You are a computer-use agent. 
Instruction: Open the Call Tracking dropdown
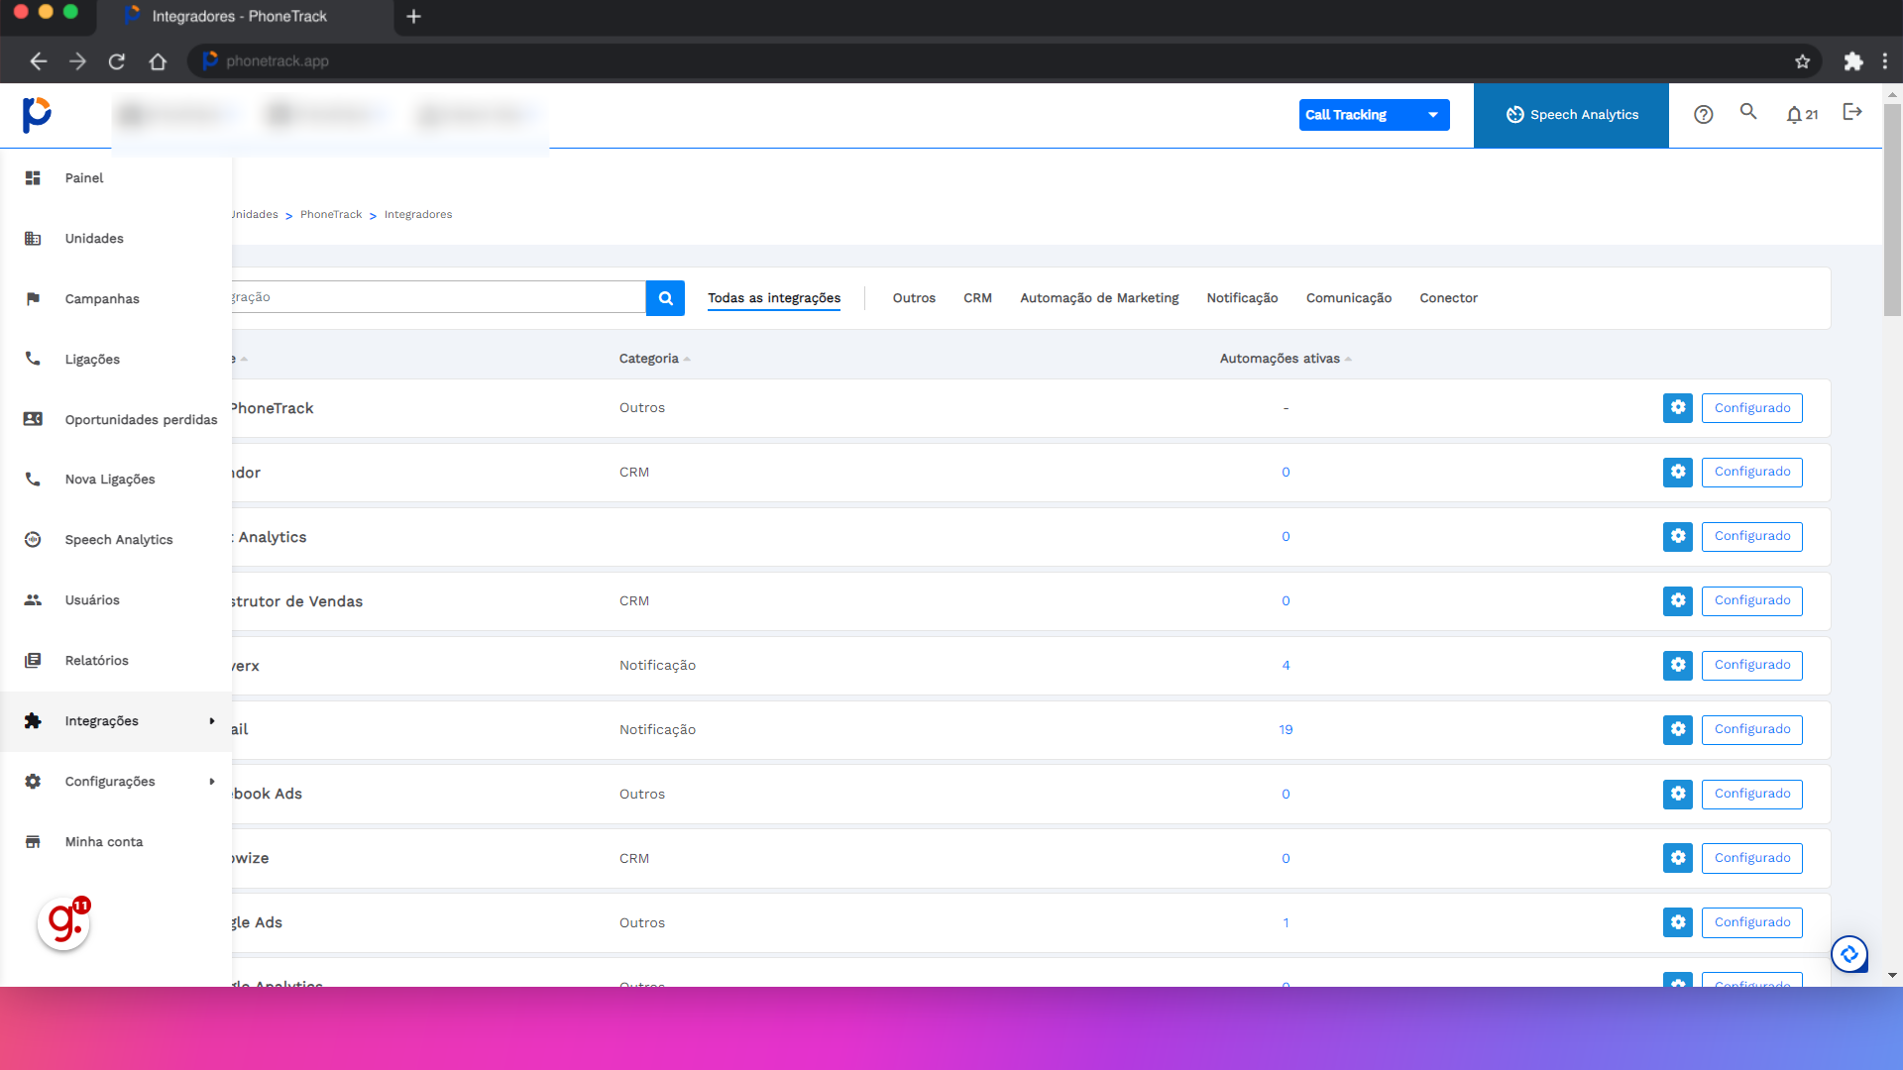tap(1374, 115)
